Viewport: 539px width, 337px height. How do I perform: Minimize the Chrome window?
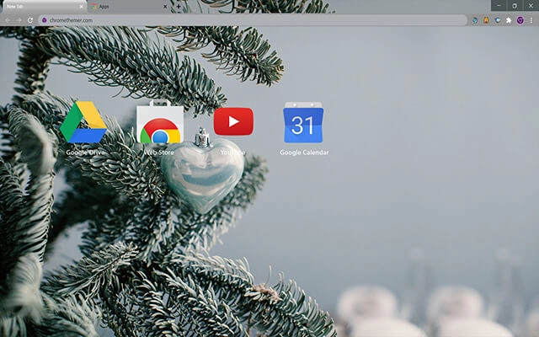click(499, 6)
